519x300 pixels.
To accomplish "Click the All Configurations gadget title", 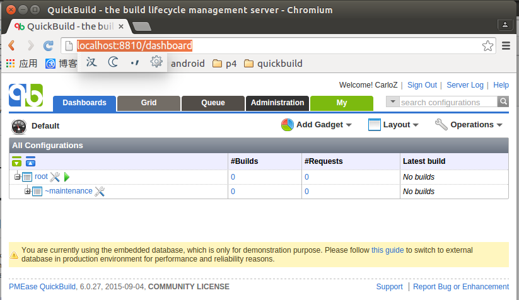I will tap(47, 146).
